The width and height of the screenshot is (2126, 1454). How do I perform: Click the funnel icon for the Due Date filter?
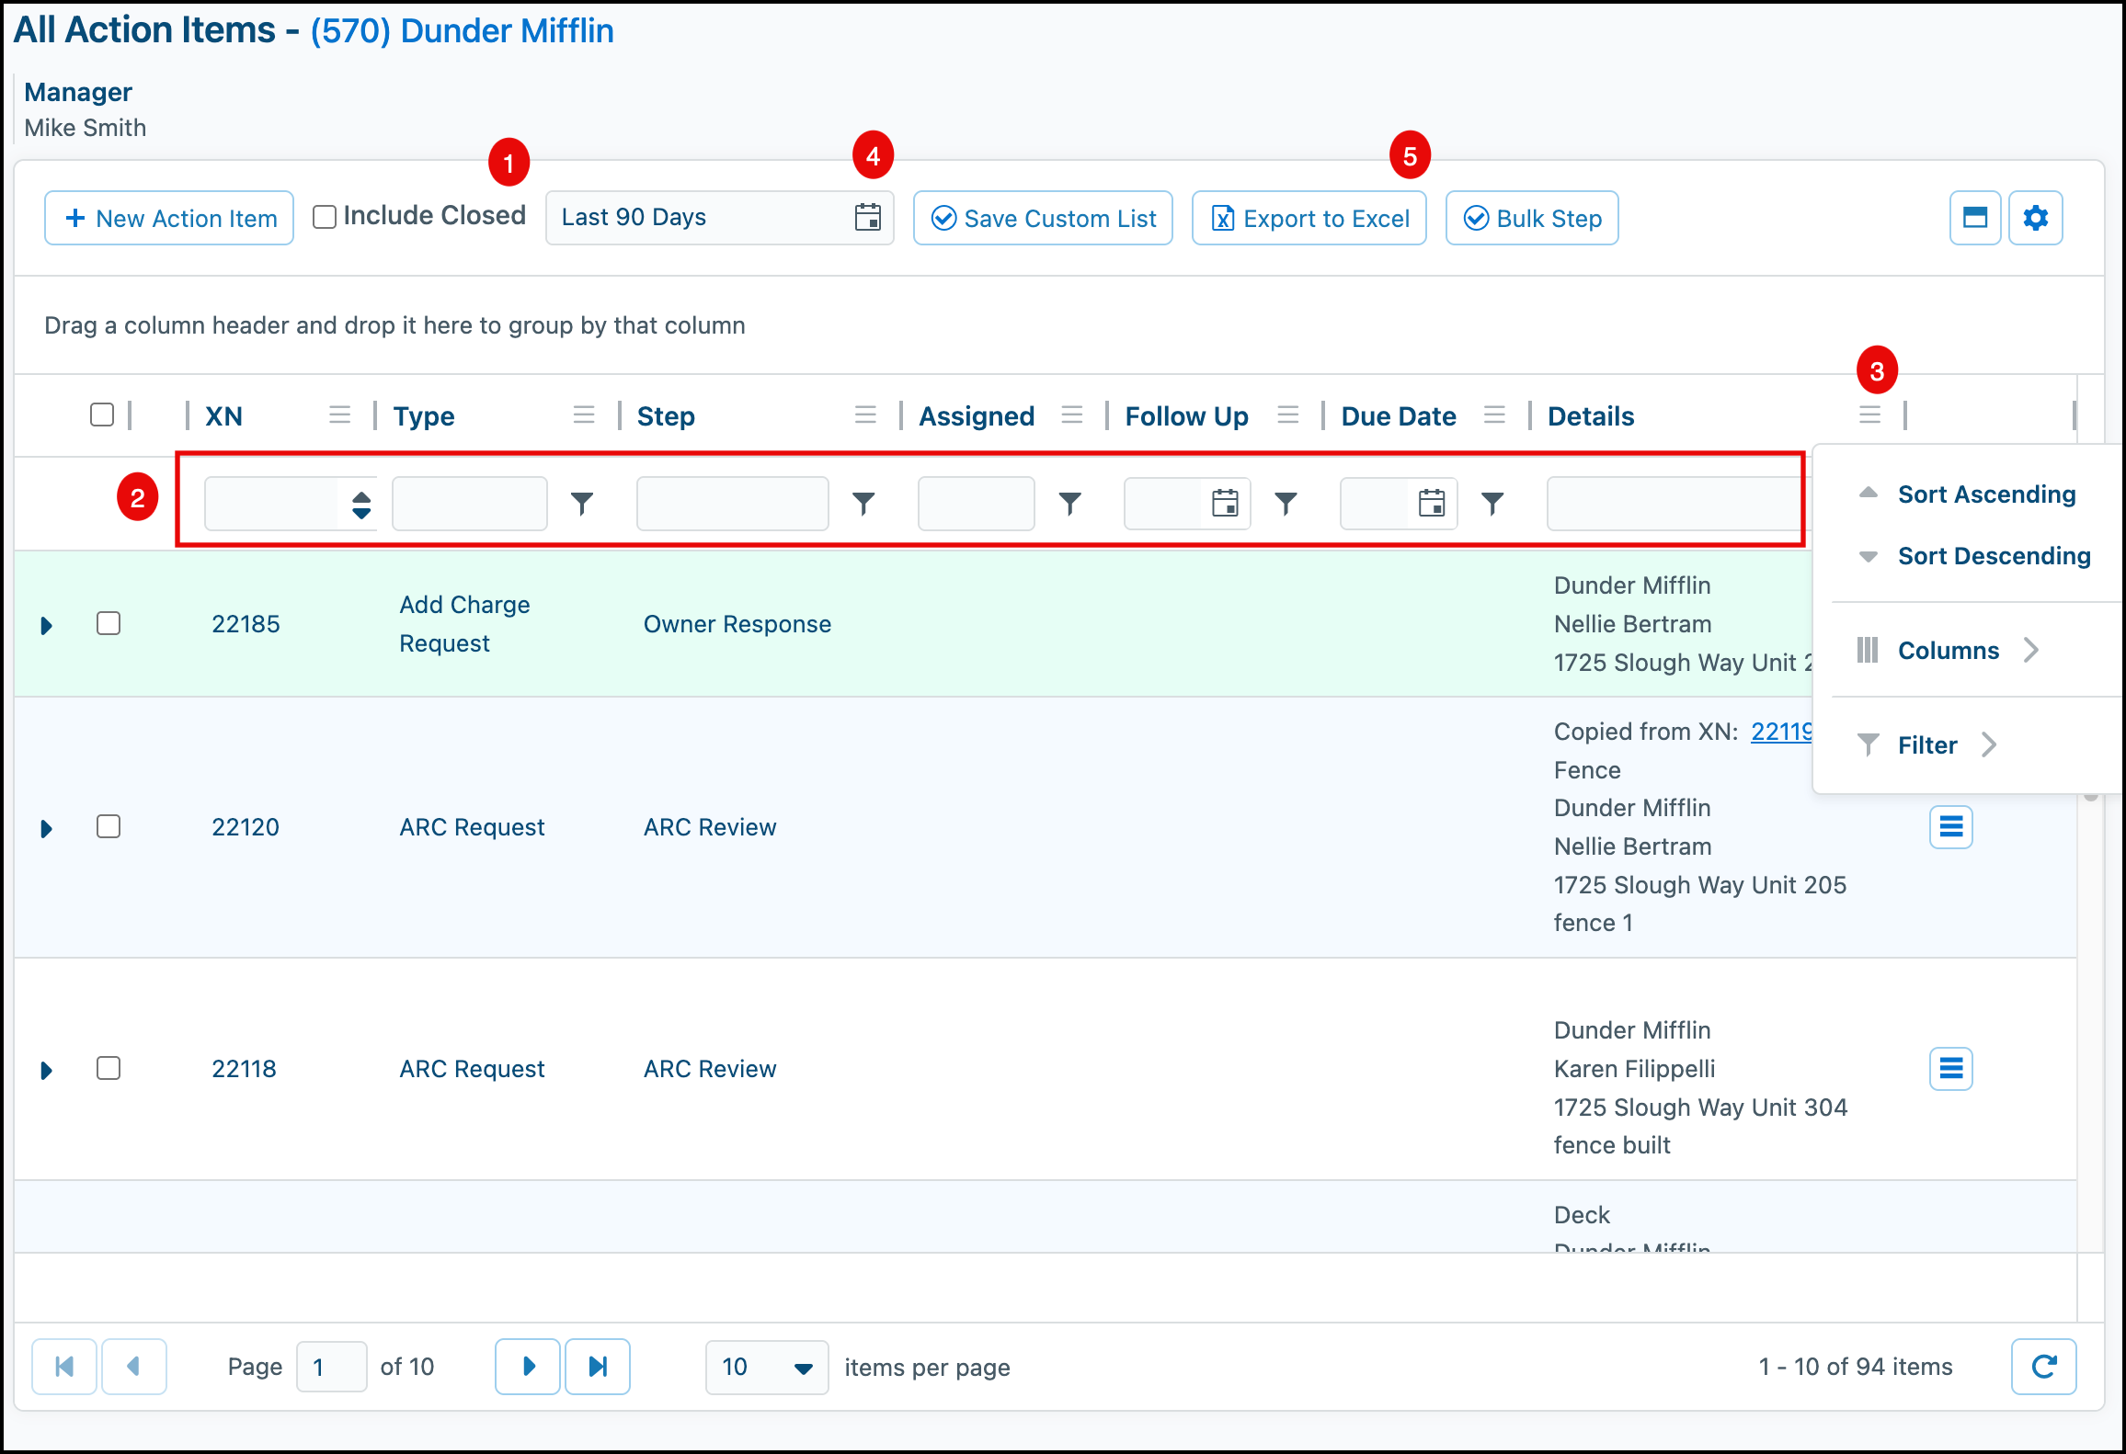coord(1492,504)
